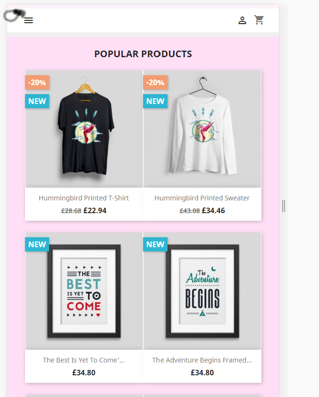Image resolution: width=319 pixels, height=397 pixels.
Task: Open The Best Is Yet To Come title link
Action: click(84, 360)
